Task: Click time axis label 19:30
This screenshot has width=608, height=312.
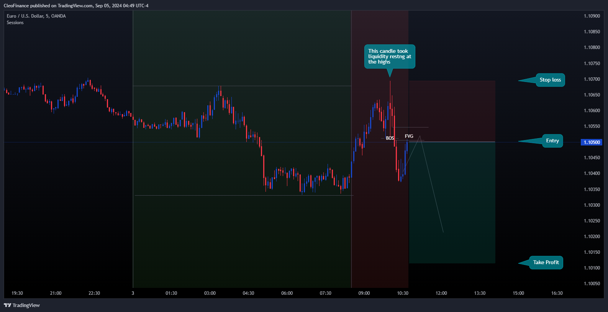Action: click(17, 293)
